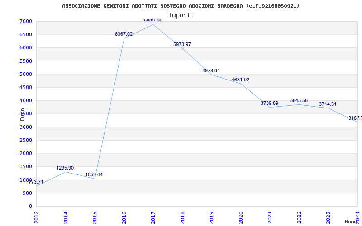This screenshot has width=362, height=226.
Task: Click the 2000 y-axis tick label
Action: point(26,153)
